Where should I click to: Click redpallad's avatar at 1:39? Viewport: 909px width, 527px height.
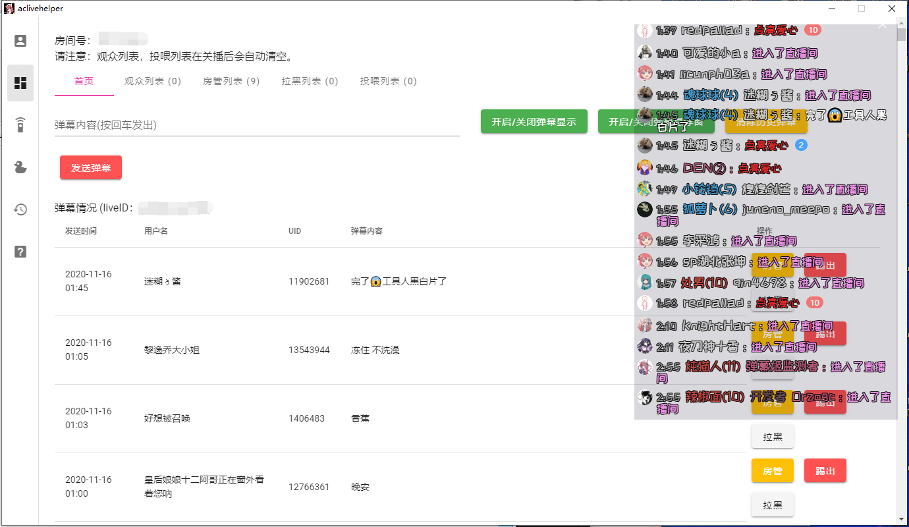click(x=645, y=30)
